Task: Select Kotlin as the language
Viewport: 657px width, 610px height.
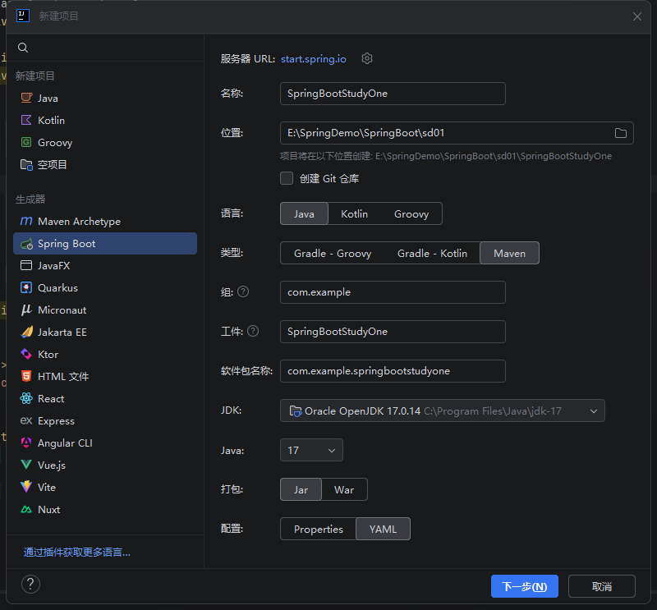Action: (x=355, y=213)
